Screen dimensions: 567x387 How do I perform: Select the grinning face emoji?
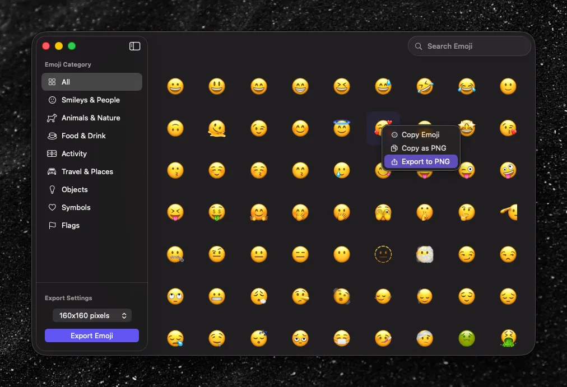[175, 86]
